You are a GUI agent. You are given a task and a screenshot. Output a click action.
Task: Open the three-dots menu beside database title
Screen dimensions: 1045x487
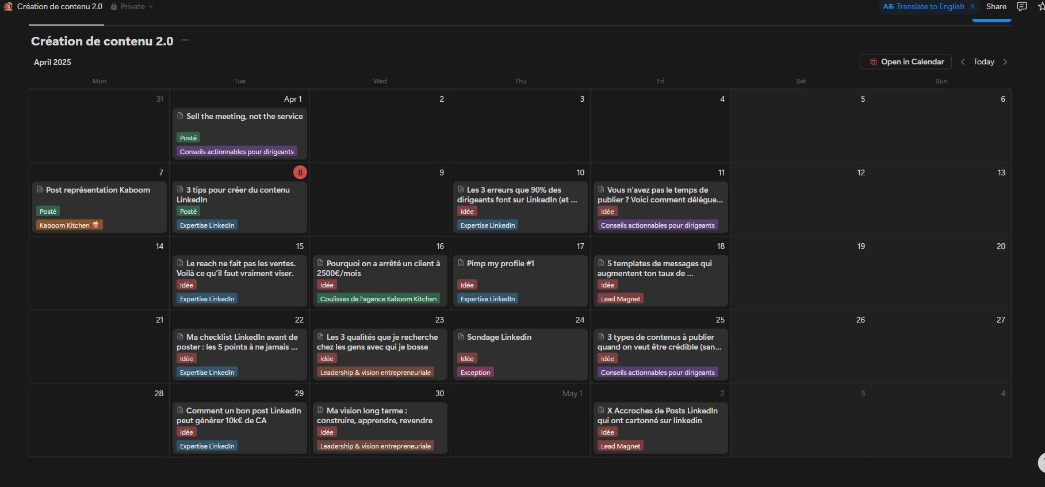185,40
